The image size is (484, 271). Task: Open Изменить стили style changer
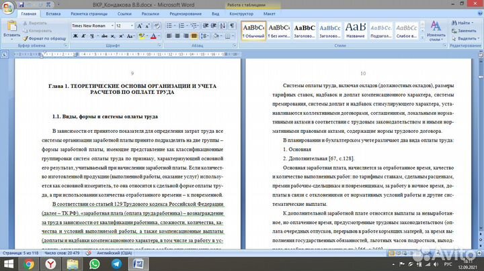(436, 31)
